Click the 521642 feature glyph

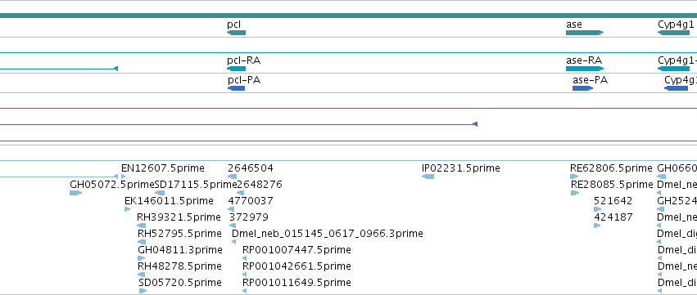[x=597, y=209]
